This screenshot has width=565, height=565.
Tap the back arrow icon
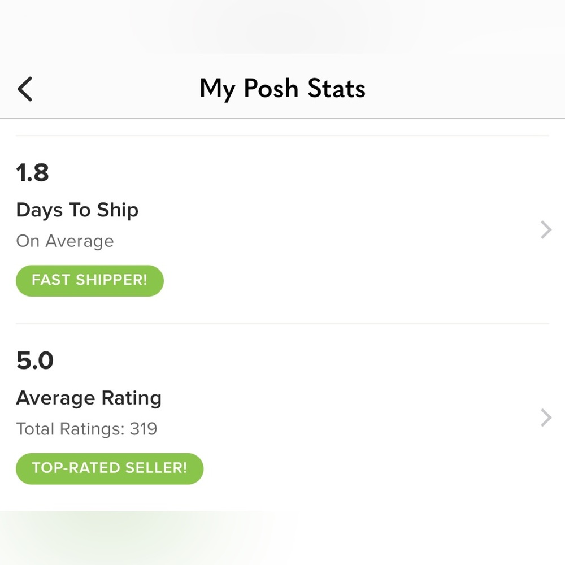[x=25, y=89]
